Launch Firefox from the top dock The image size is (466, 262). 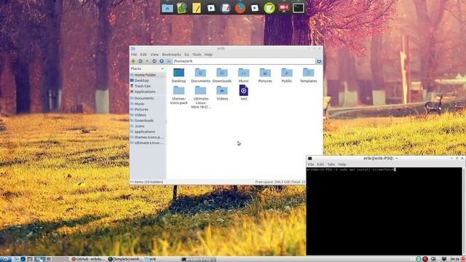(x=240, y=8)
